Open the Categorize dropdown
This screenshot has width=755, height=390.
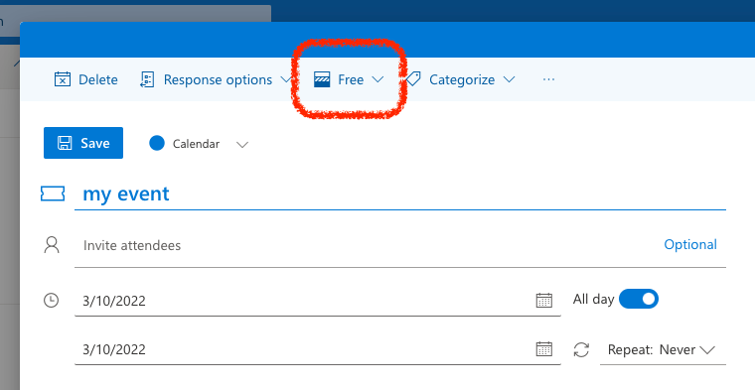(460, 79)
